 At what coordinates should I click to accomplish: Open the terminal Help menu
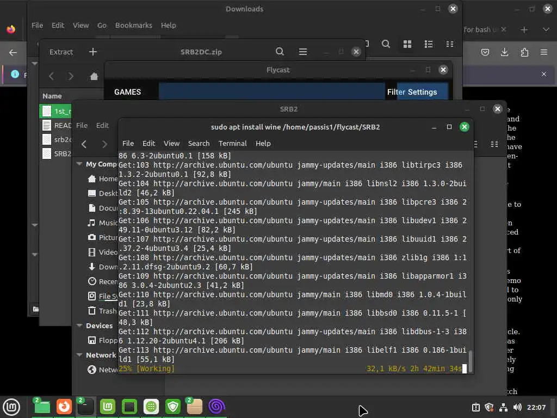pyautogui.click(x=263, y=143)
